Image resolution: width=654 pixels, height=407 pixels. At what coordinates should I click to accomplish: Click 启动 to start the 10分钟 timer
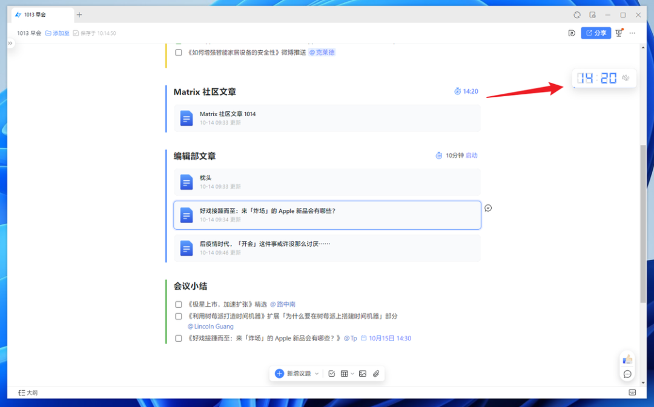(x=472, y=155)
